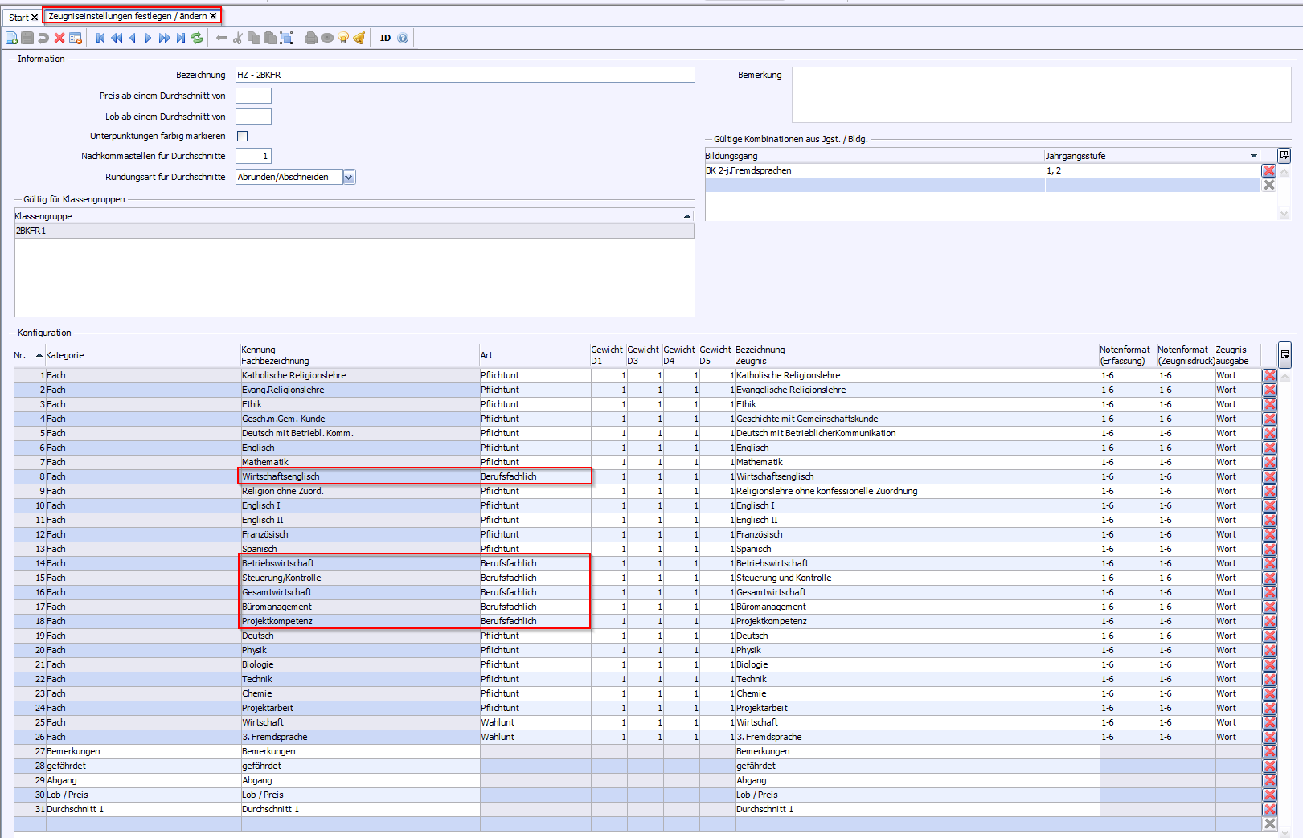Image resolution: width=1303 pixels, height=838 pixels.
Task: Switch to the Start tab
Action: [x=18, y=17]
